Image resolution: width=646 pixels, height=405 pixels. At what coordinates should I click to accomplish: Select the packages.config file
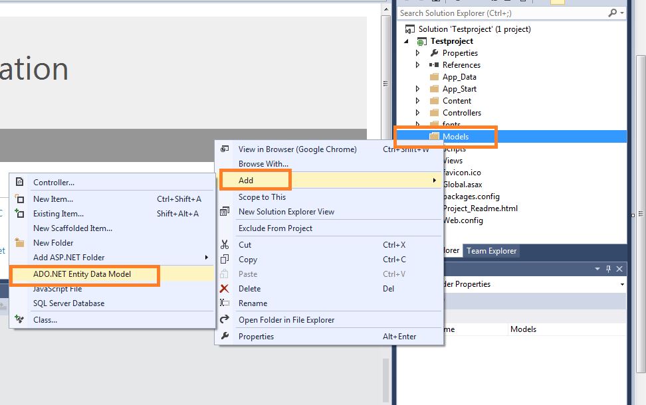[471, 197]
